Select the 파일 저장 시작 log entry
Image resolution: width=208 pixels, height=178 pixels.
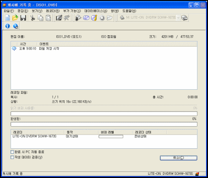coord(49,49)
